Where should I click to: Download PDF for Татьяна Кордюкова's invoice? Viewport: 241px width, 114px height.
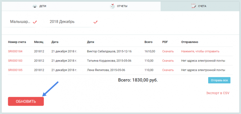coord(168,61)
